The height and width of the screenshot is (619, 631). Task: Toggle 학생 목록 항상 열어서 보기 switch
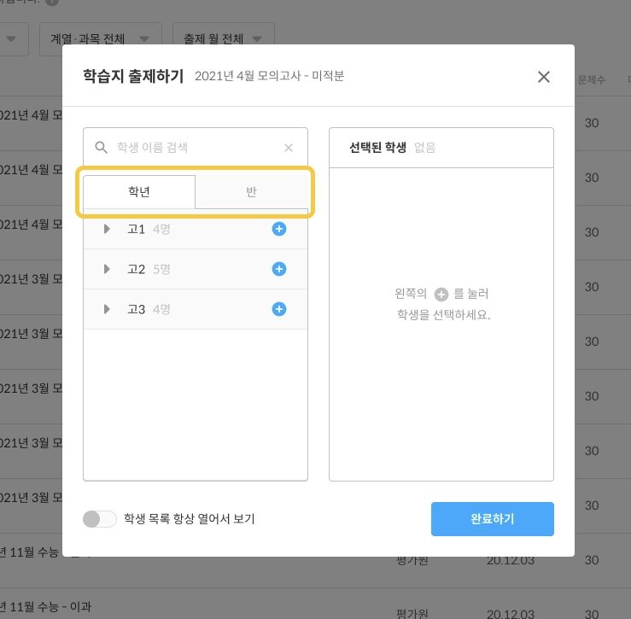[x=100, y=519]
